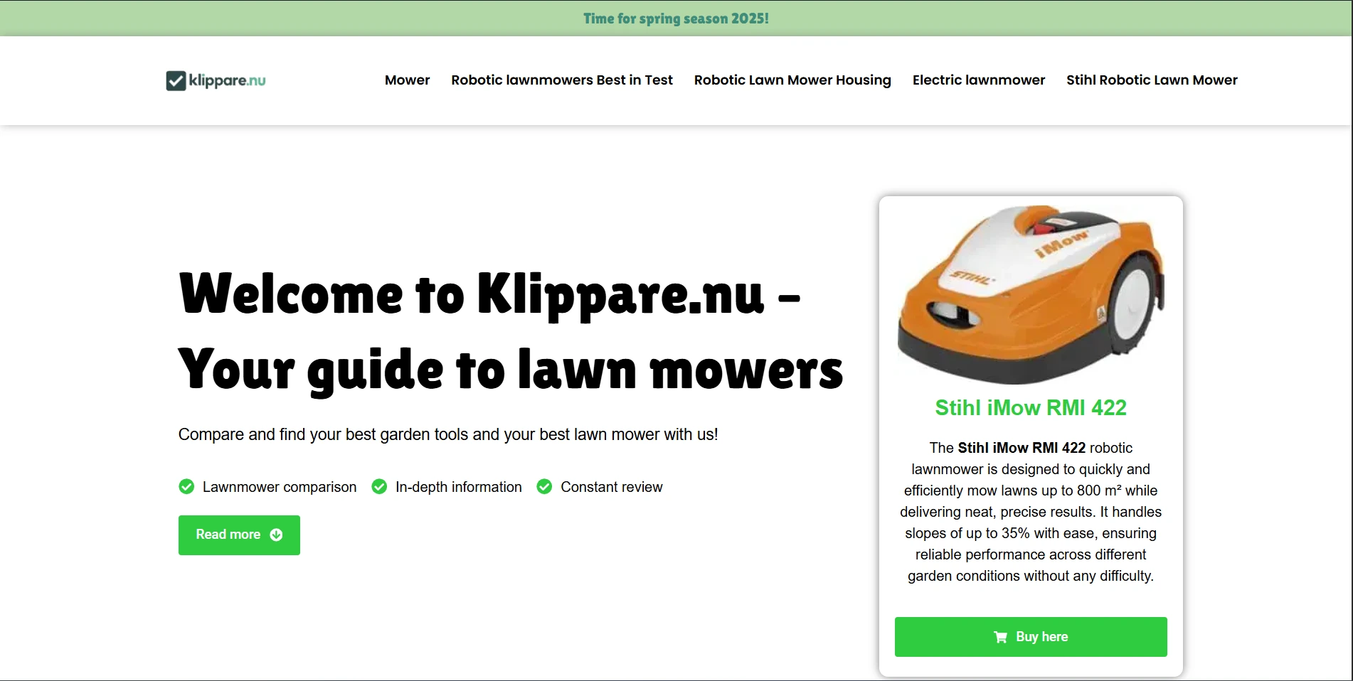Open the Mower menu item
The image size is (1353, 681).
pyautogui.click(x=407, y=80)
